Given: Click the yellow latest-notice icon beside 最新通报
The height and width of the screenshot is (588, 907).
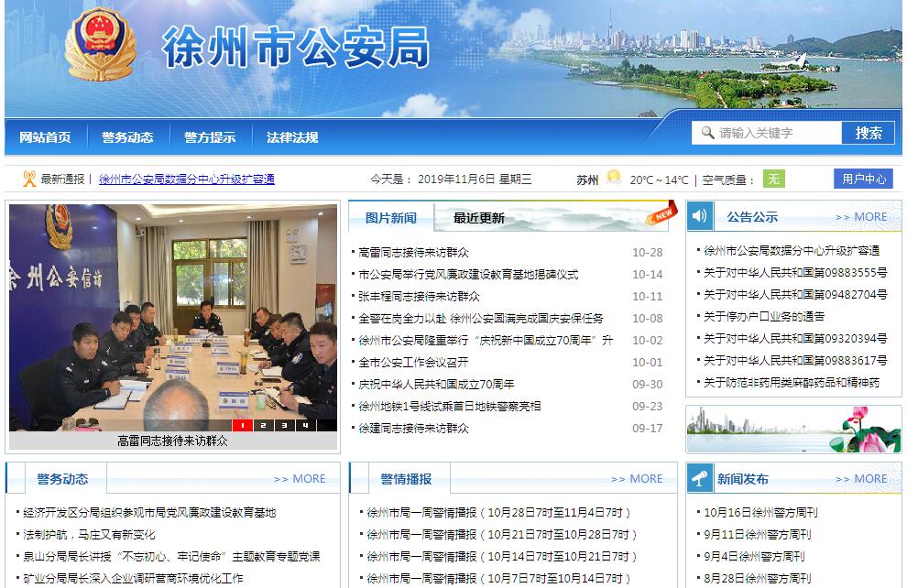Looking at the screenshot, I should pyautogui.click(x=29, y=179).
